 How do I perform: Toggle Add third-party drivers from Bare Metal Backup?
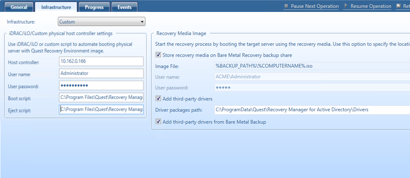[x=158, y=122]
